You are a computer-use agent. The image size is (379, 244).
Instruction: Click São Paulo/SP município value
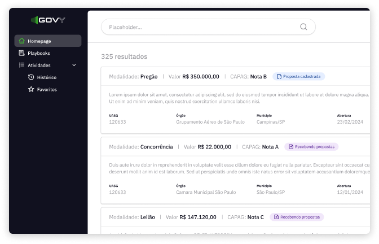point(271,192)
